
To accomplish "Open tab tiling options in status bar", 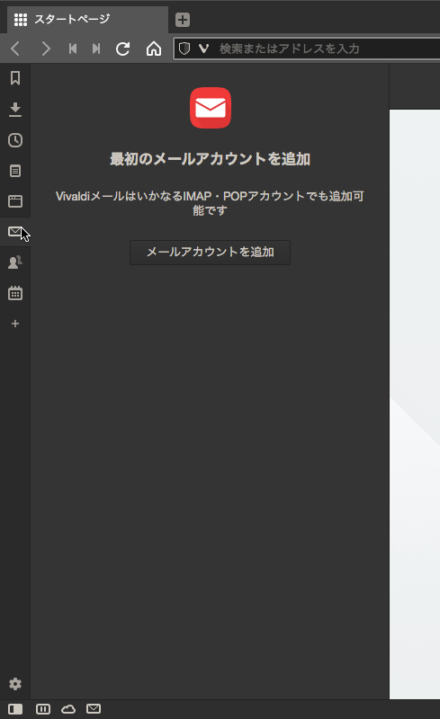I will [43, 709].
